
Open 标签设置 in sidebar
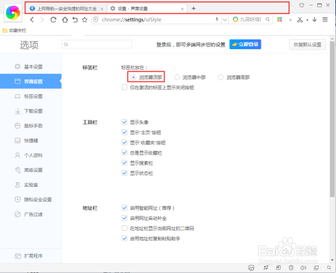click(31, 96)
